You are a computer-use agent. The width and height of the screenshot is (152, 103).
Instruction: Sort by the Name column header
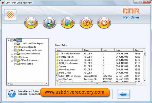coord(69,50)
